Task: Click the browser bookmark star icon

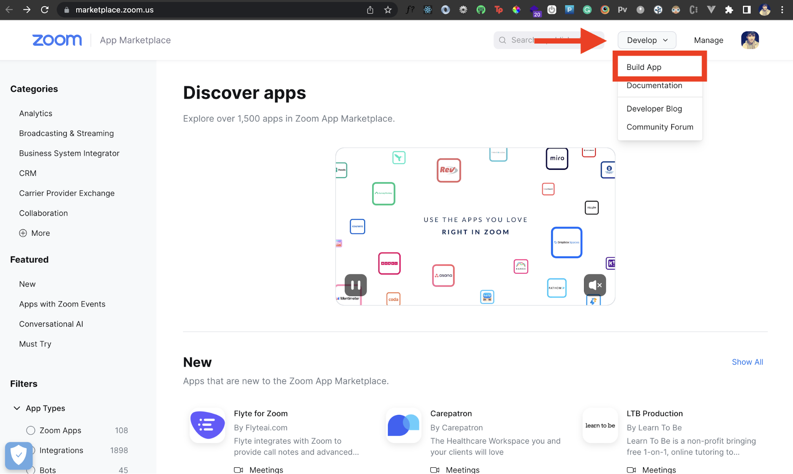Action: [x=388, y=10]
